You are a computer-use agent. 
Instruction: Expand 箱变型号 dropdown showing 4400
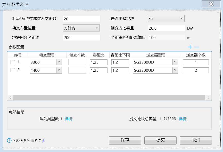(59, 70)
